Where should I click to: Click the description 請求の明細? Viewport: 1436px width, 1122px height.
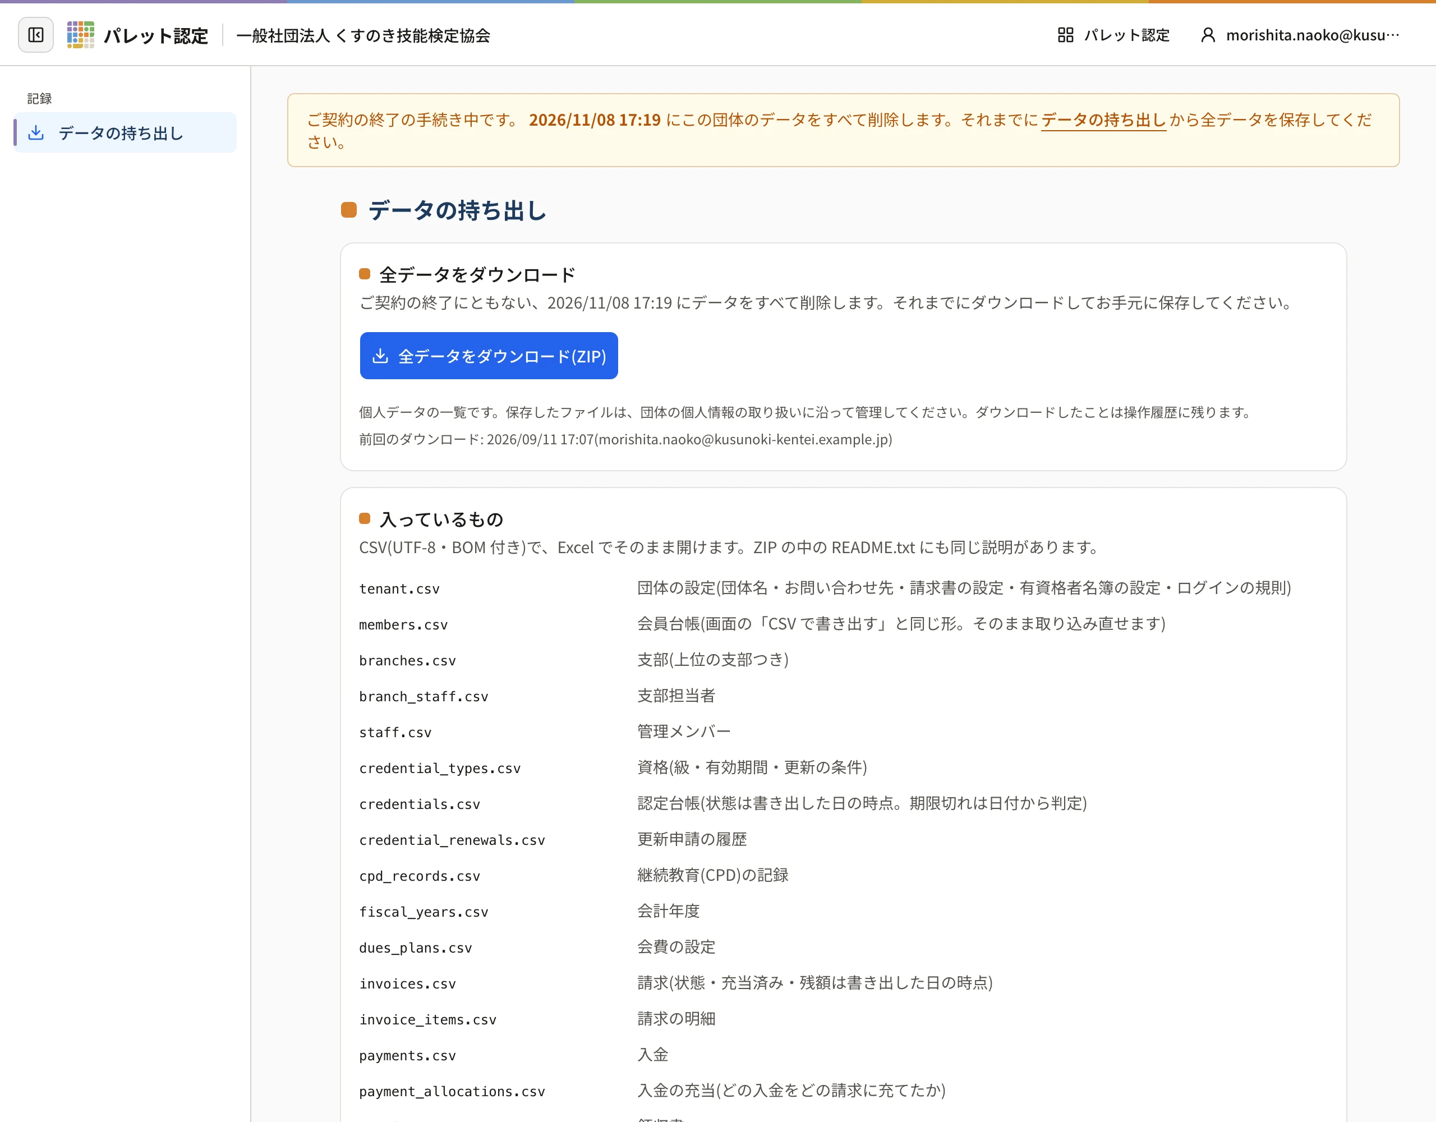676,1019
